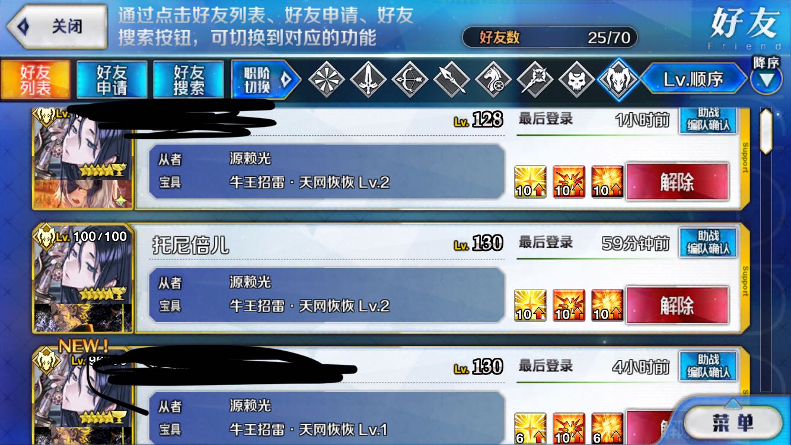791x445 pixels.
Task: Select the All classes filter icon
Action: tap(327, 79)
